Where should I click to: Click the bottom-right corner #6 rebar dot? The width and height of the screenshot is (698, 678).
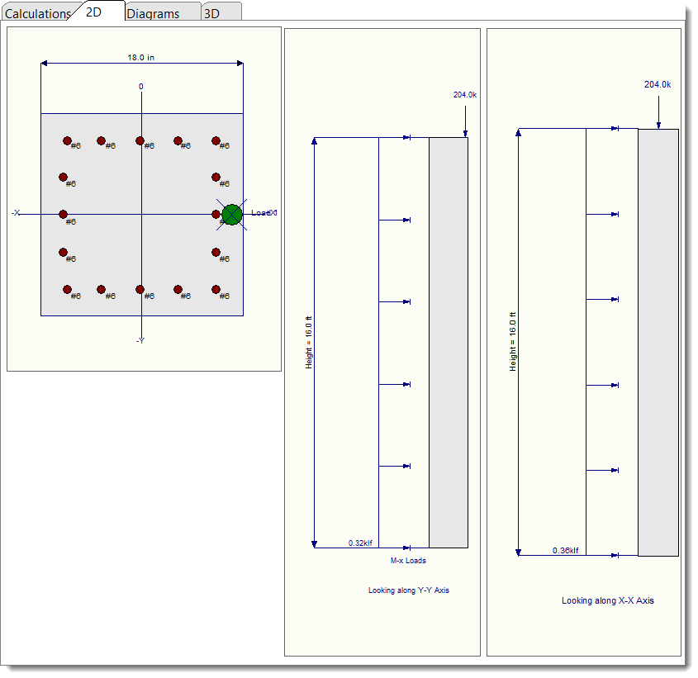coord(216,289)
